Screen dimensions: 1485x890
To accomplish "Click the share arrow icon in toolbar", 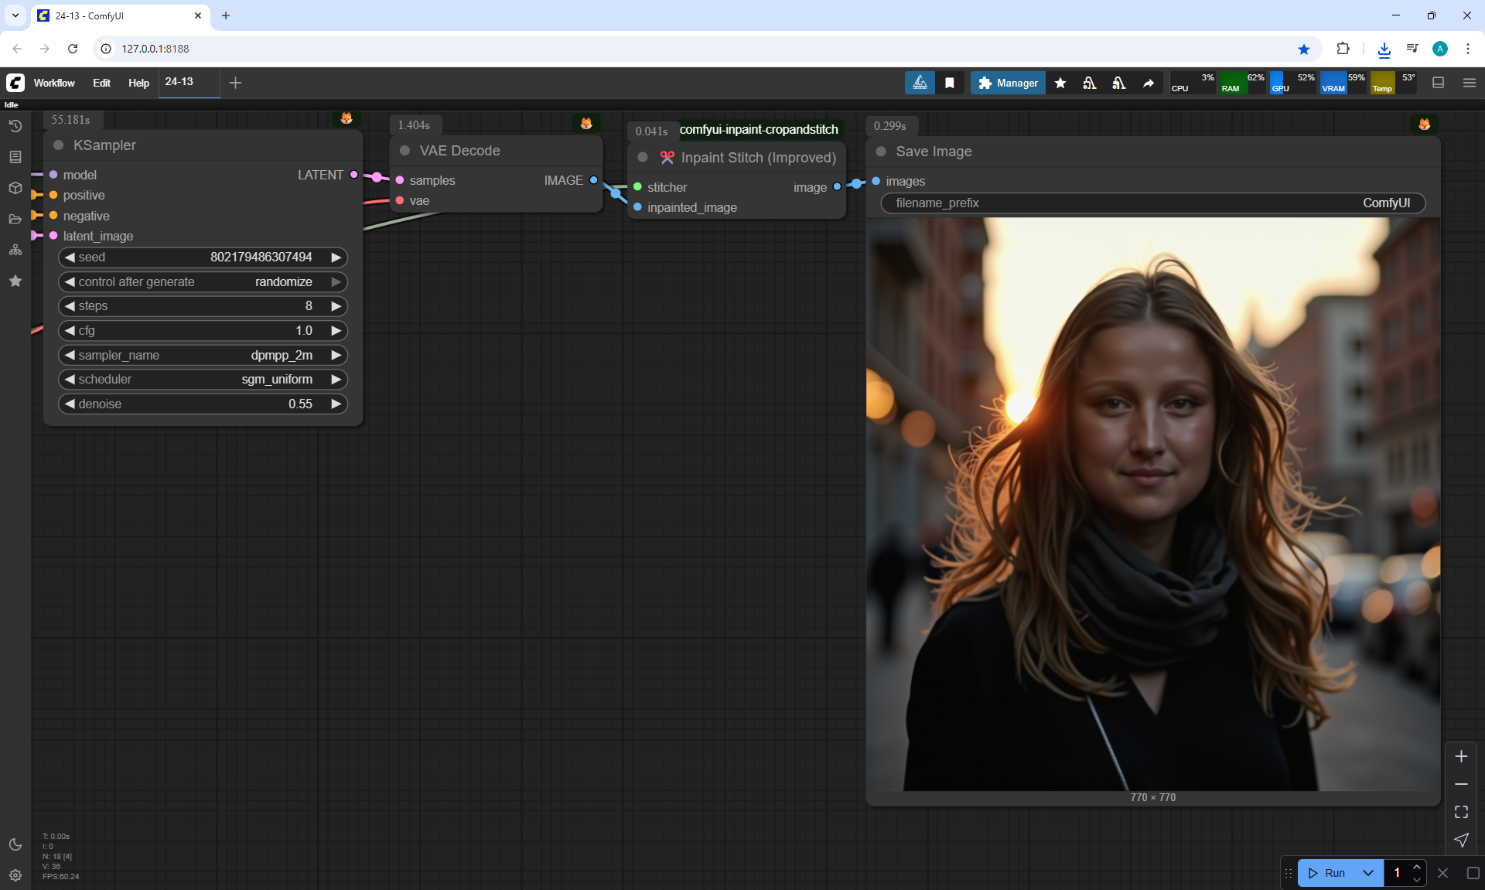I will click(x=1149, y=83).
